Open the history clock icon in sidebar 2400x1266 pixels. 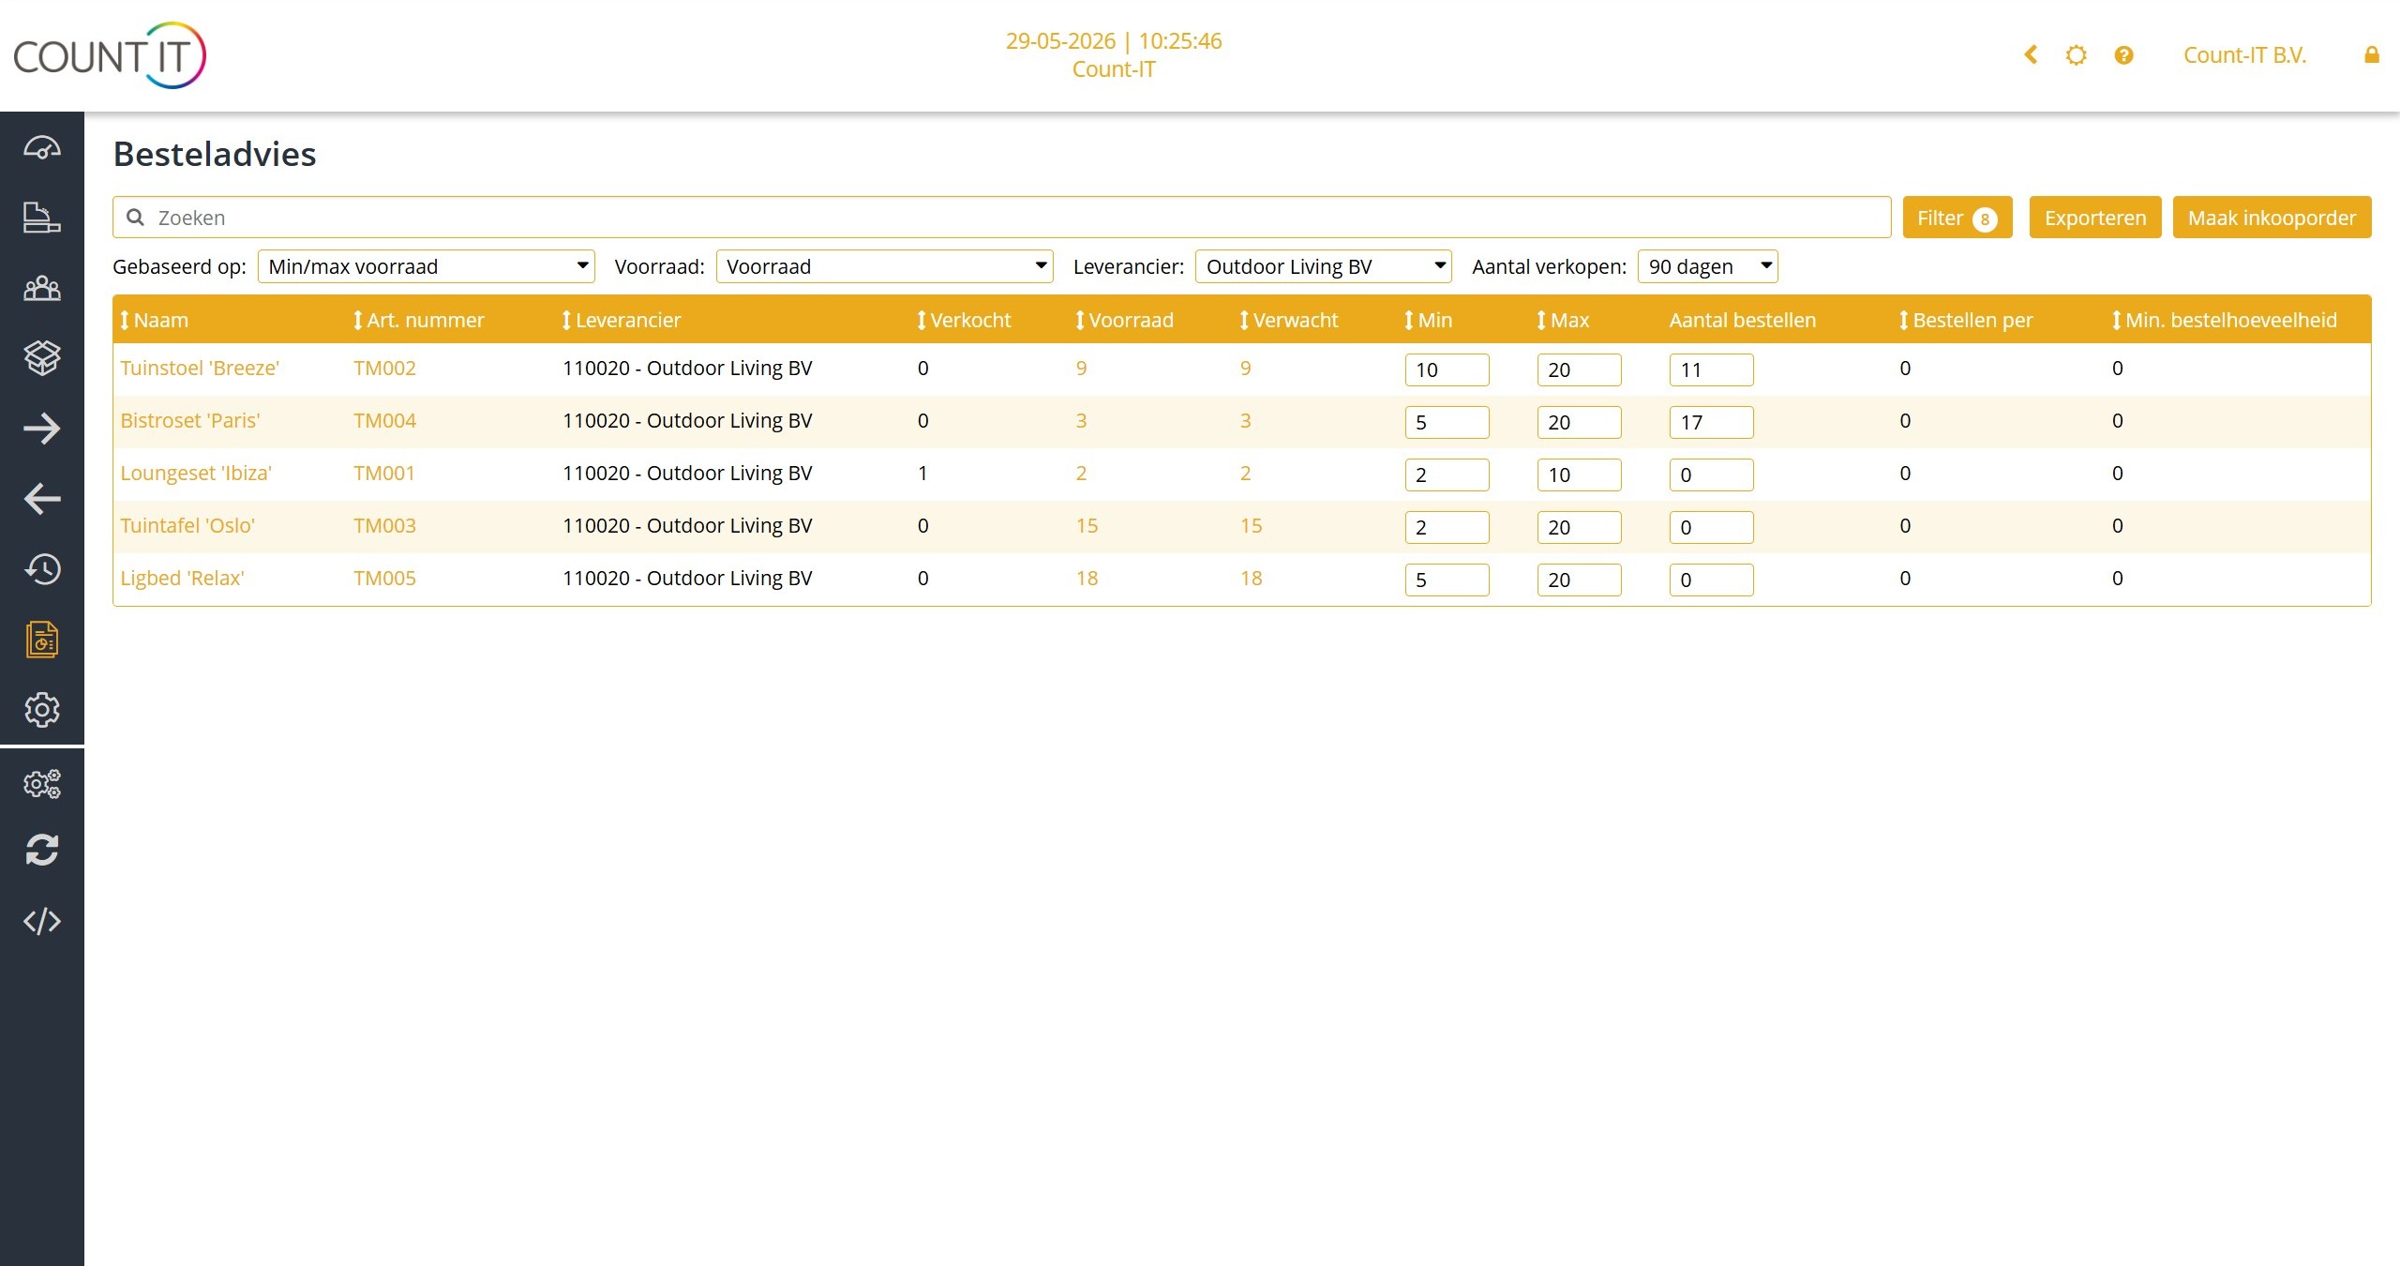point(42,569)
